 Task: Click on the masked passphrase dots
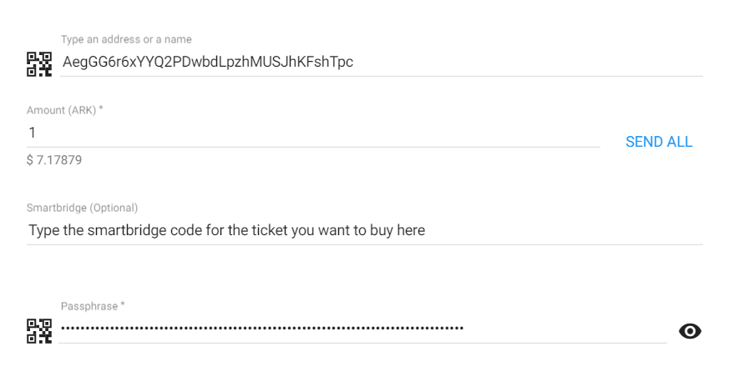click(x=262, y=329)
